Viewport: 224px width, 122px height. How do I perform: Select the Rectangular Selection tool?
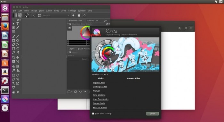click(x=13, y=75)
